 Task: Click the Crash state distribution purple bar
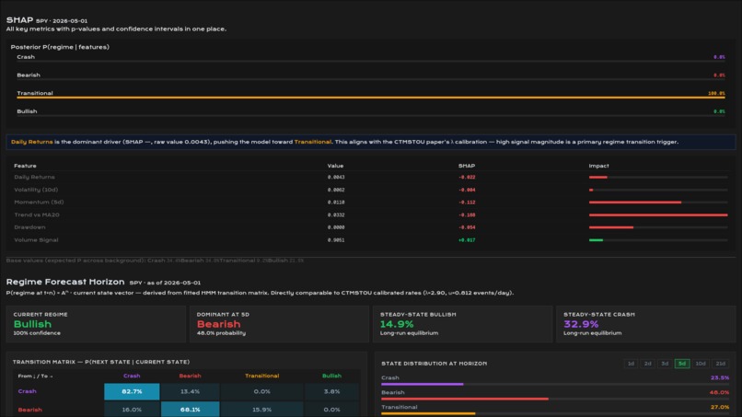423,385
